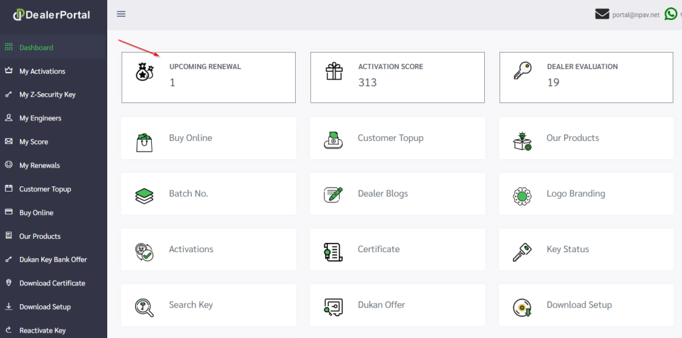Go to My Renewals in sidebar
This screenshot has width=682, height=338.
click(39, 165)
